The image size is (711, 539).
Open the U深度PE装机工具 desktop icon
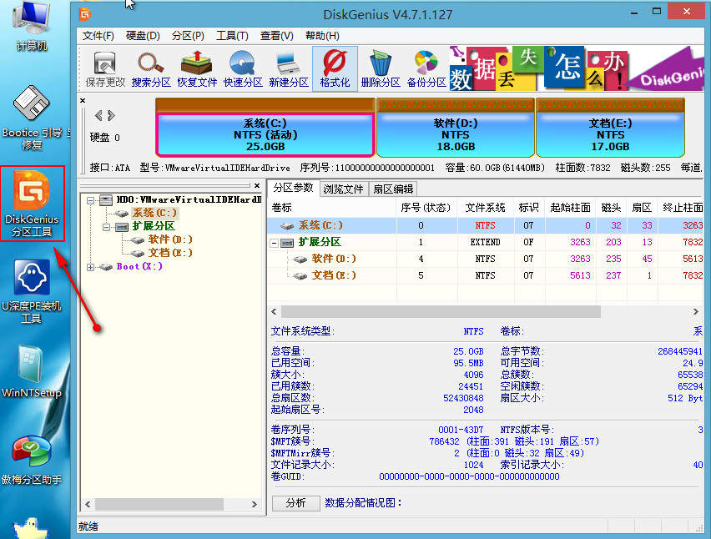click(x=31, y=291)
